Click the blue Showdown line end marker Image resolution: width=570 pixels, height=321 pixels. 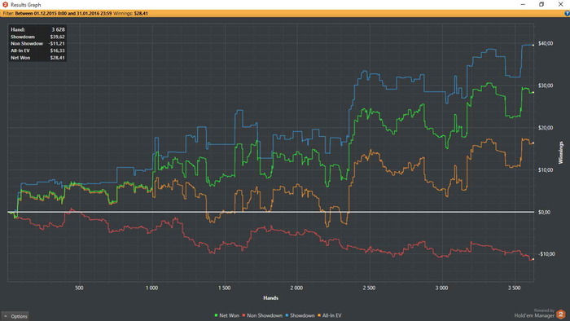533,45
